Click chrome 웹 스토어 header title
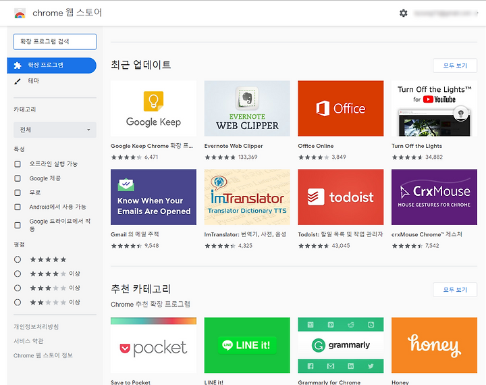This screenshot has height=385, width=486. [x=67, y=13]
